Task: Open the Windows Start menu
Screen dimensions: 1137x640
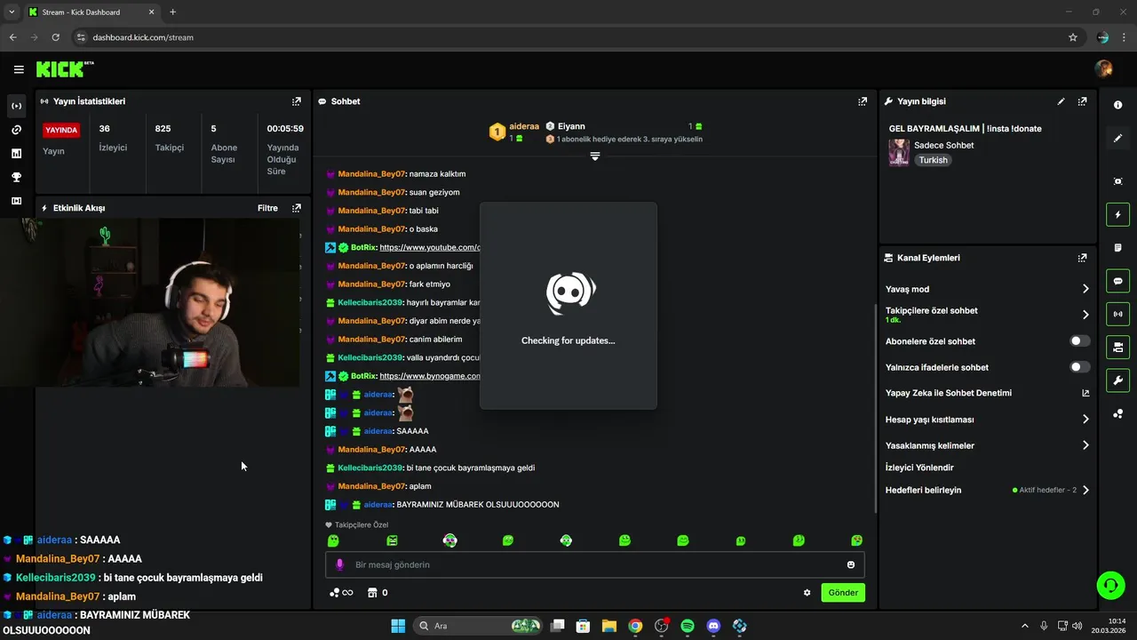Action: click(x=398, y=626)
